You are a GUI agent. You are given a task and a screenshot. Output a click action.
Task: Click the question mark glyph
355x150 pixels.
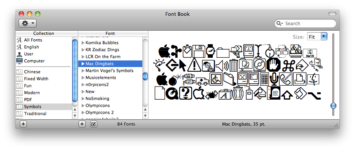click(x=185, y=93)
